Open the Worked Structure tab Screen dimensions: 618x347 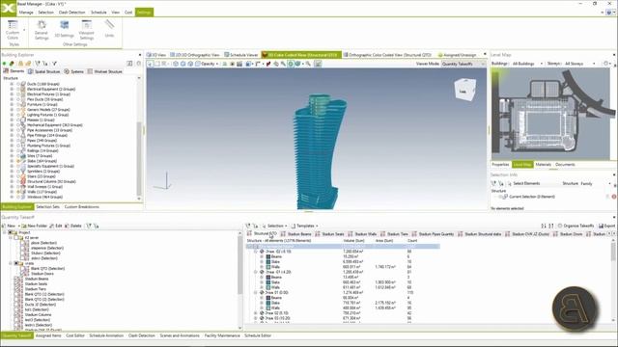(105, 71)
